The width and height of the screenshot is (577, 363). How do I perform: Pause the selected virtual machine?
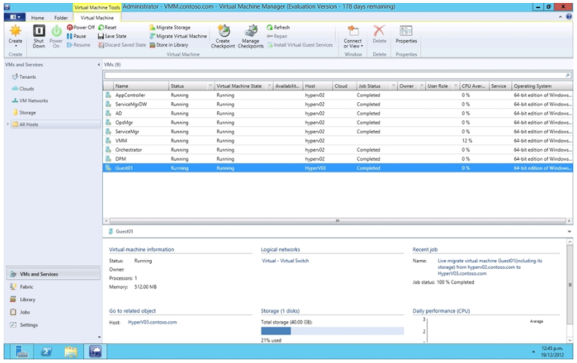tap(77, 36)
